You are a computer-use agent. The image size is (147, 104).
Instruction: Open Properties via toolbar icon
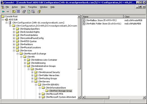[24, 12]
